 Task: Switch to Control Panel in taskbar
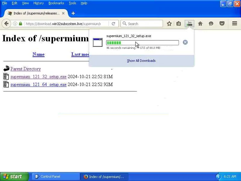pyautogui.click(x=56, y=176)
